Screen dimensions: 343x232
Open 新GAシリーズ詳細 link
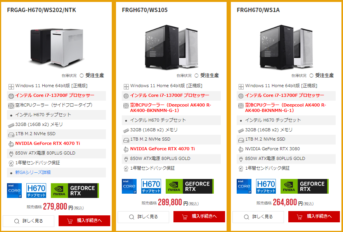pyautogui.click(x=33, y=172)
